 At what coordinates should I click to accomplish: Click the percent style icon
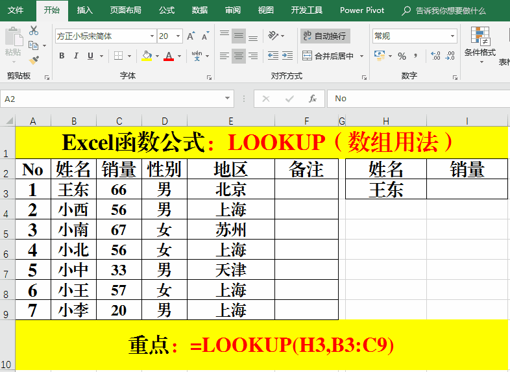point(402,56)
